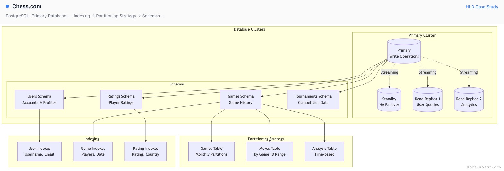
Task: Select the Game Indexes Players, Date node
Action: tap(93, 151)
